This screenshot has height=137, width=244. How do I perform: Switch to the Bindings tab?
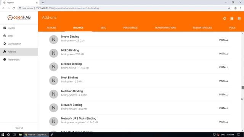[x=78, y=28]
